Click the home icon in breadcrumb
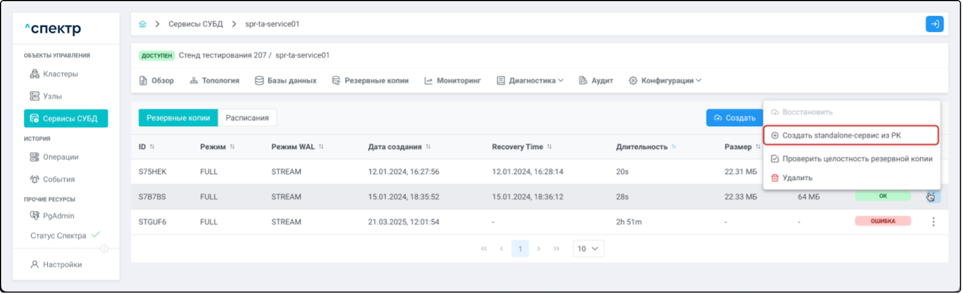 143,24
